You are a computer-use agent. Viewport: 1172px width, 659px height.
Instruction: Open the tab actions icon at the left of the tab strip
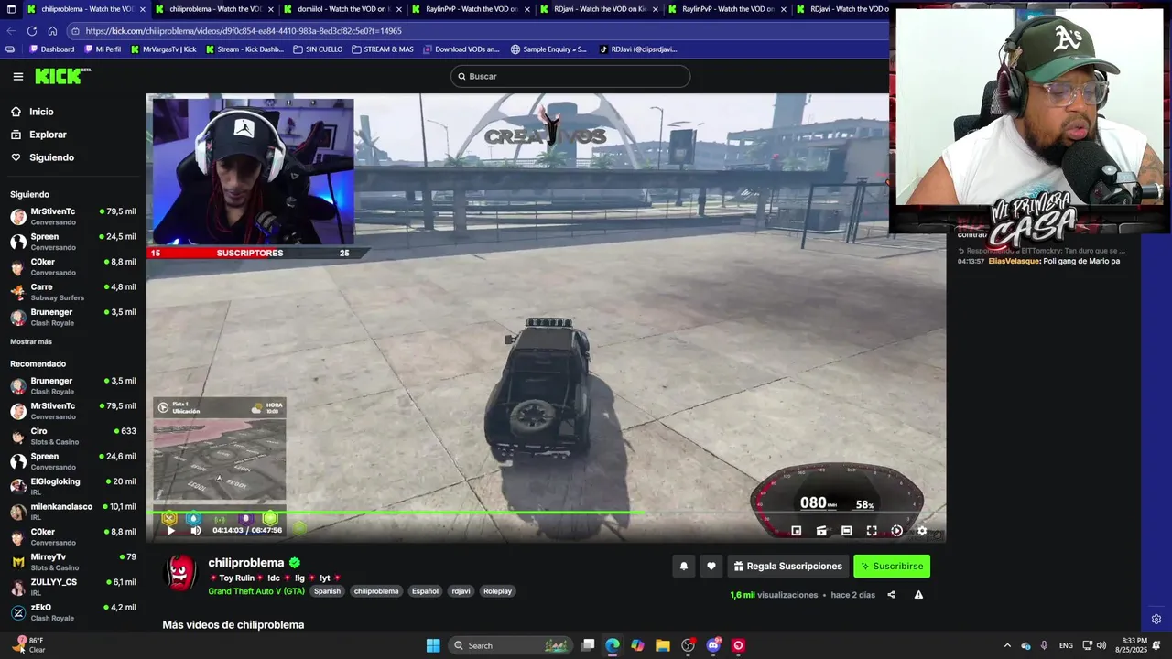[x=11, y=9]
